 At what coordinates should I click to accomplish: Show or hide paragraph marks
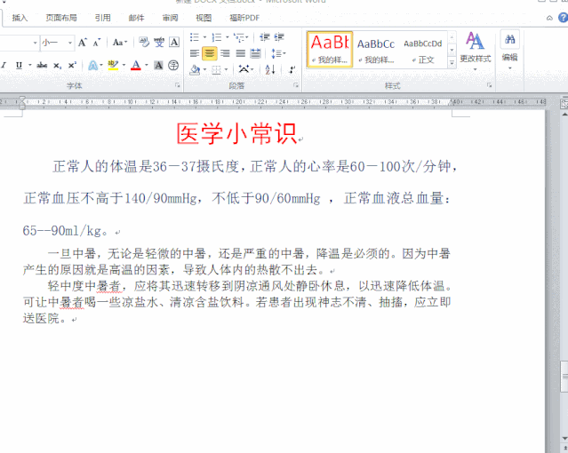coord(292,69)
